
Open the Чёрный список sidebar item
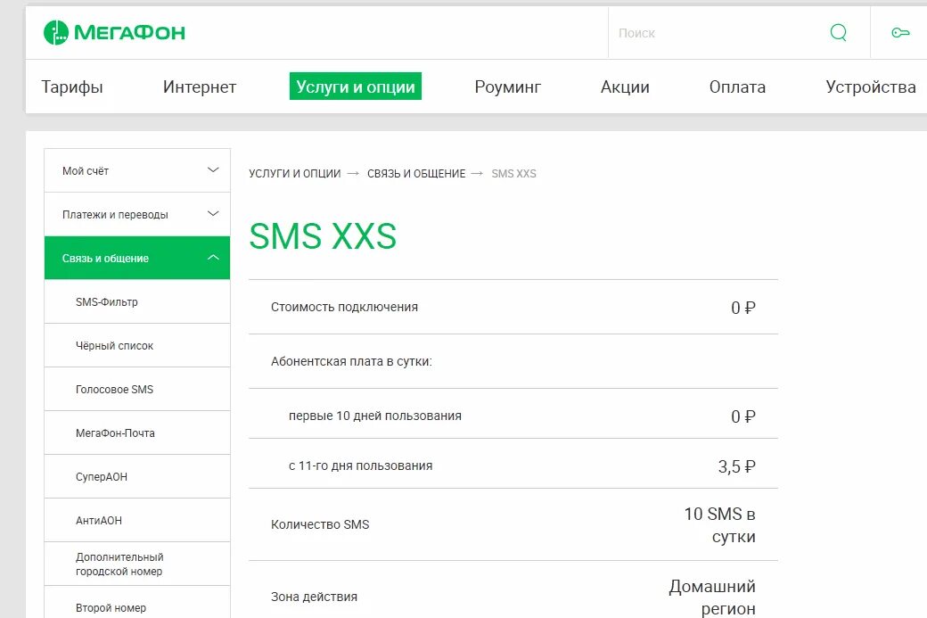(x=137, y=345)
